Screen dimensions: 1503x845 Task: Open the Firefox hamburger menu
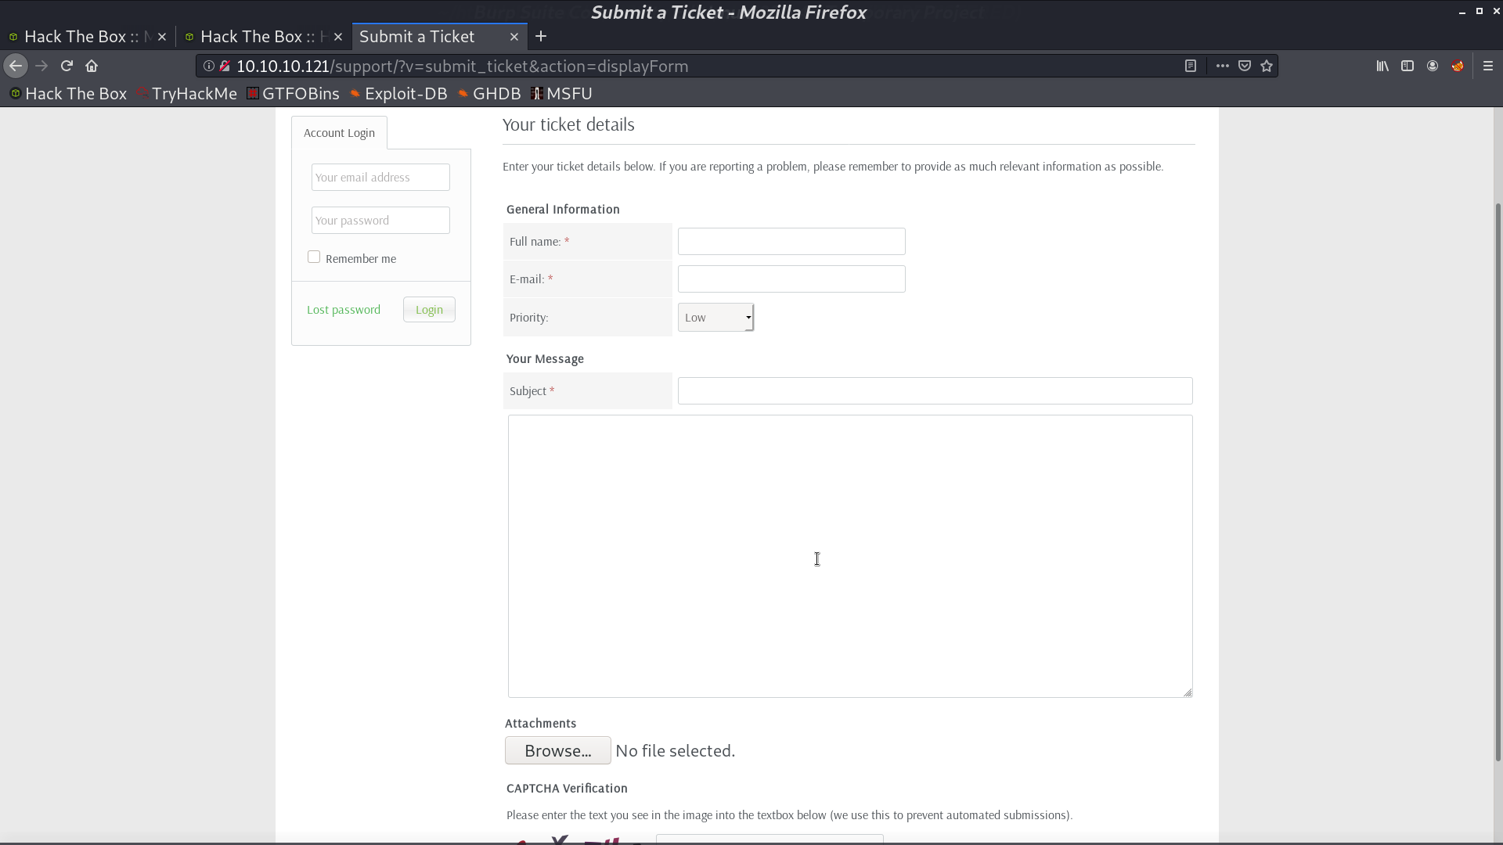pyautogui.click(x=1488, y=67)
